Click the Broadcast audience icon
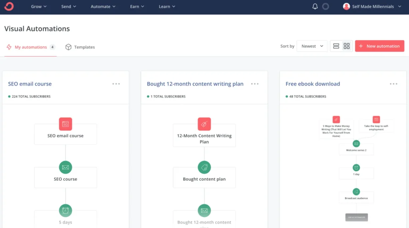The height and width of the screenshot is (228, 409). click(x=356, y=192)
